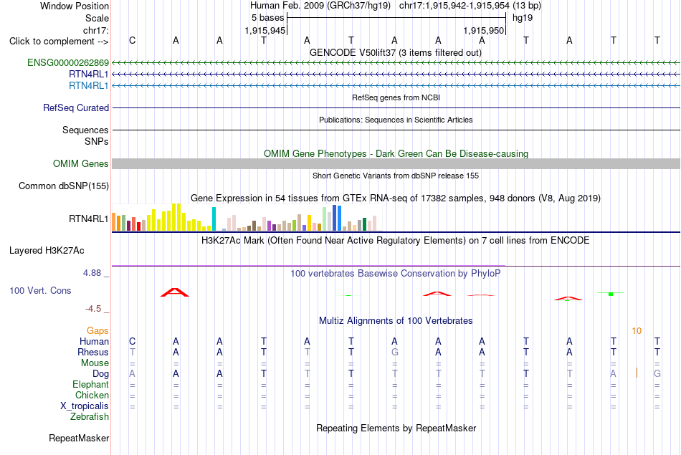Click the '5 bases' scale label
The image size is (681, 455).
coord(267,18)
